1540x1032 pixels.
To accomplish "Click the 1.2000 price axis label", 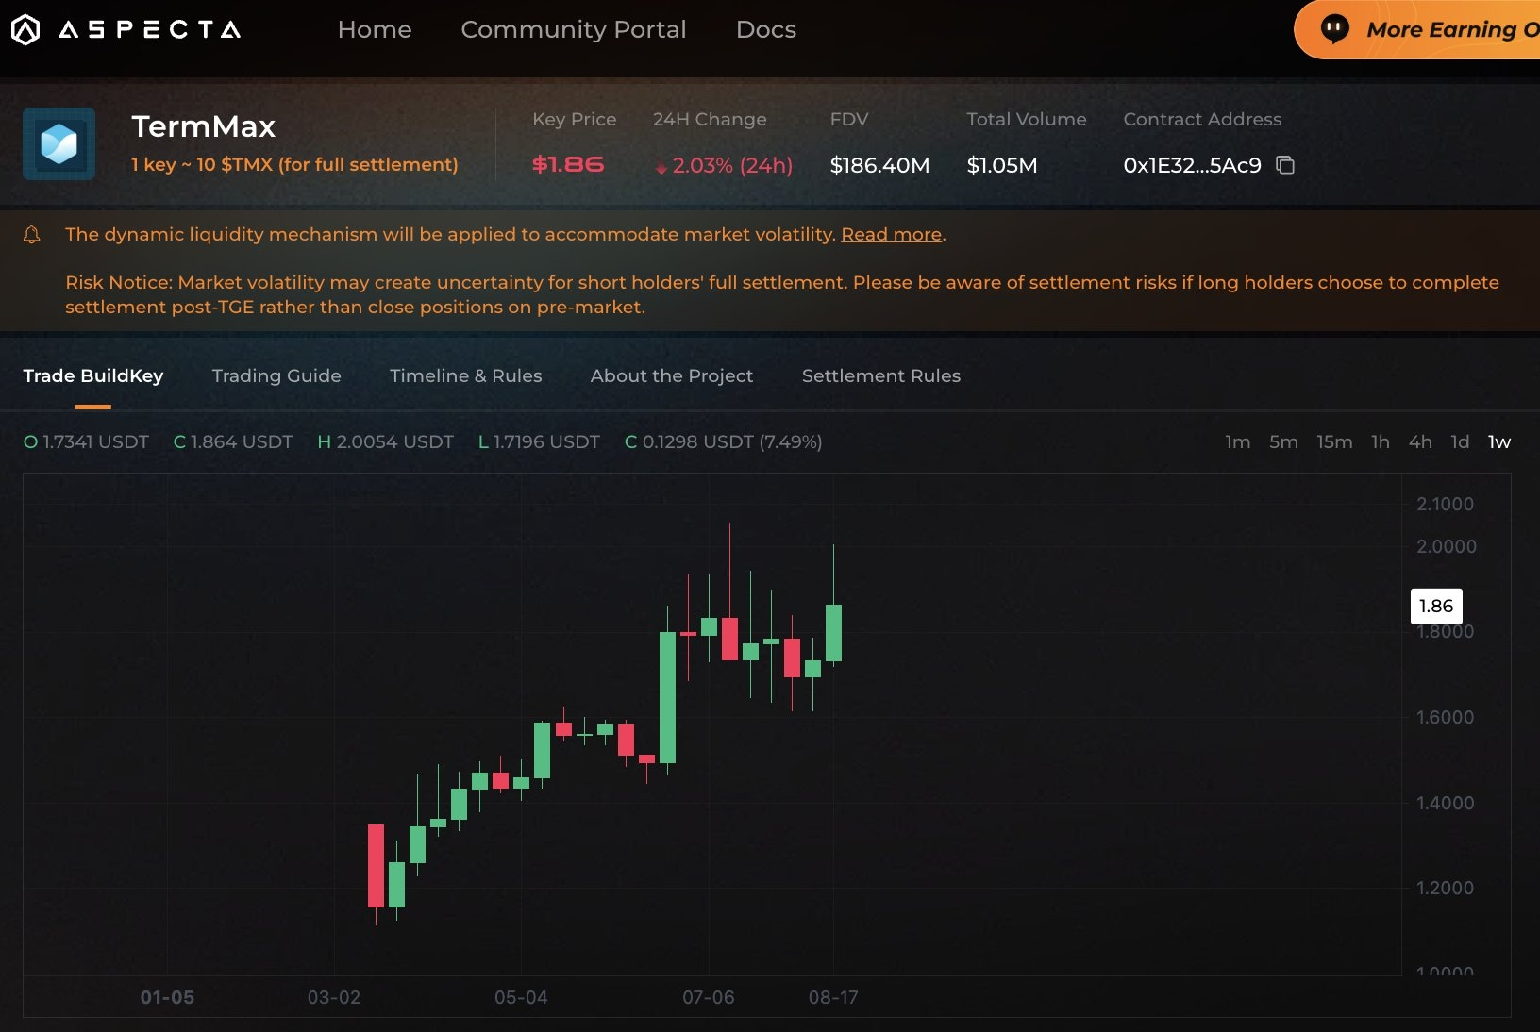I will tap(1445, 888).
